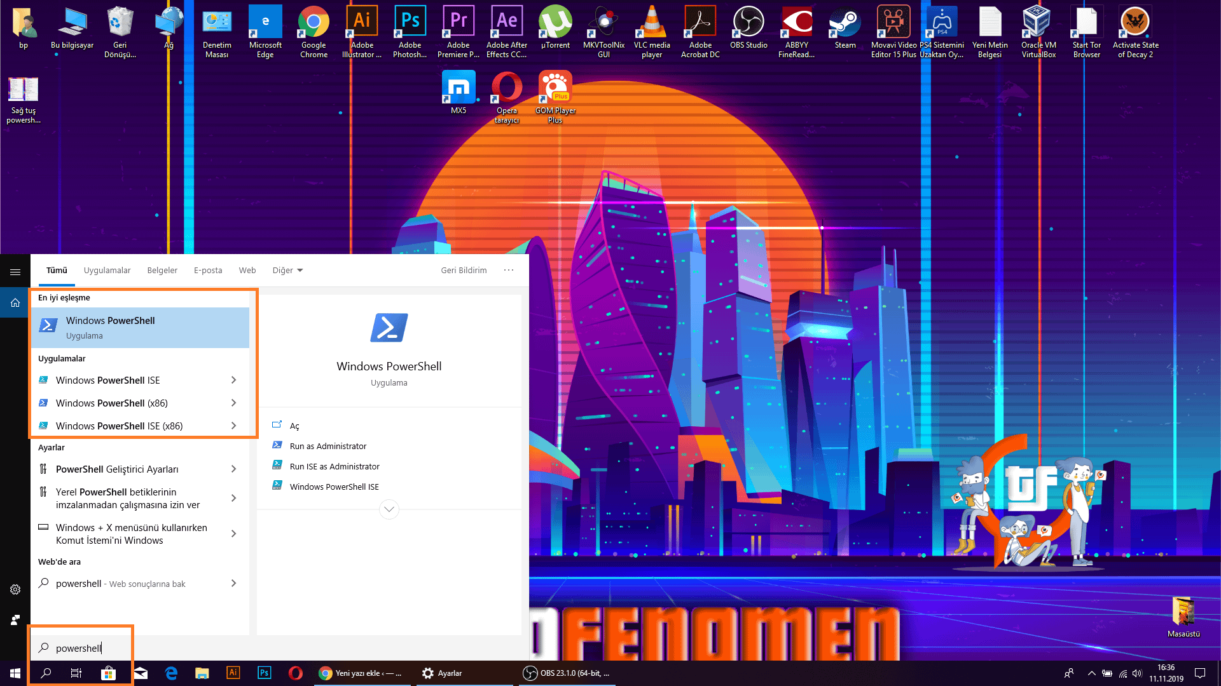Screen dimensions: 1221x686
Task: Open Adobe Photoshop desktop icon
Action: coord(410,32)
